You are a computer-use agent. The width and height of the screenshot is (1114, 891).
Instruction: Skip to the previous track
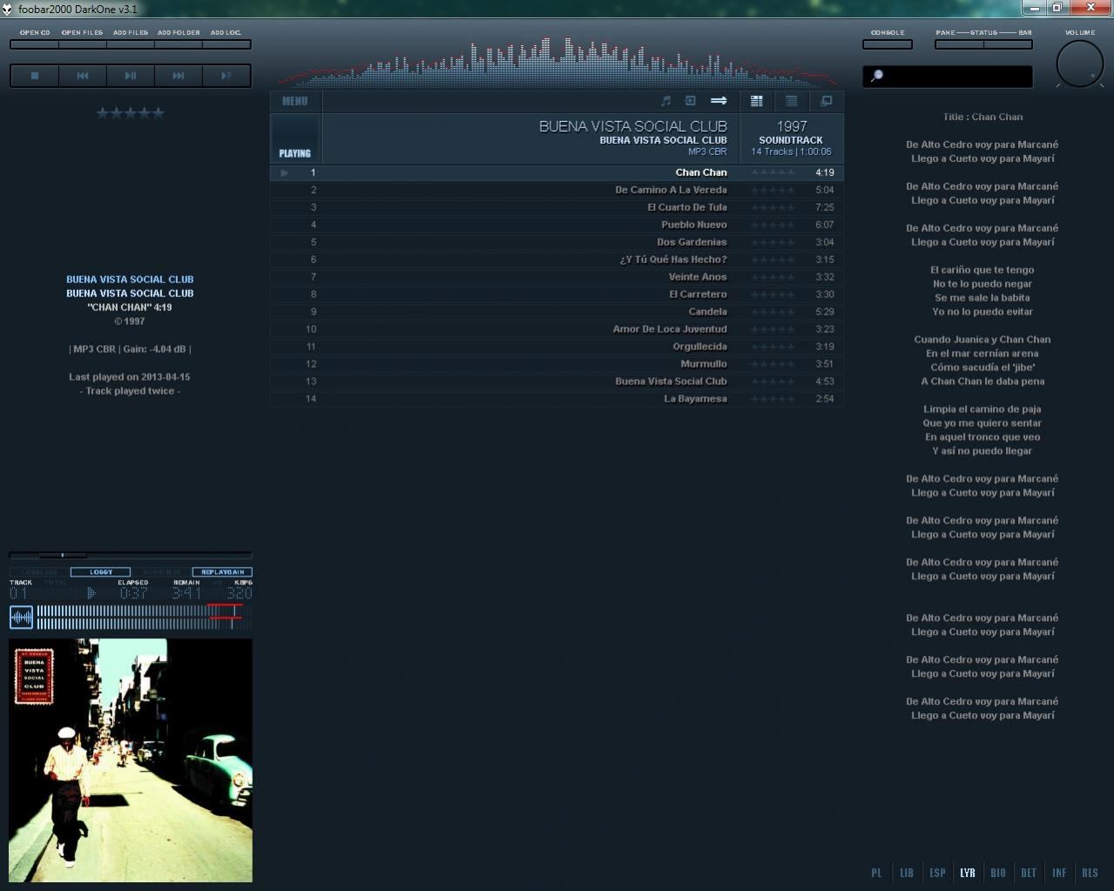tap(83, 76)
